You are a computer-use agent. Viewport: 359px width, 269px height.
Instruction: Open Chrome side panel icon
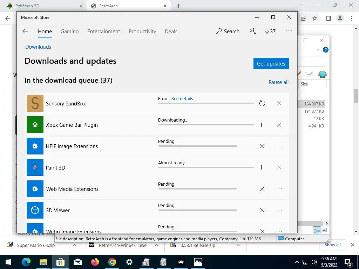point(329,18)
